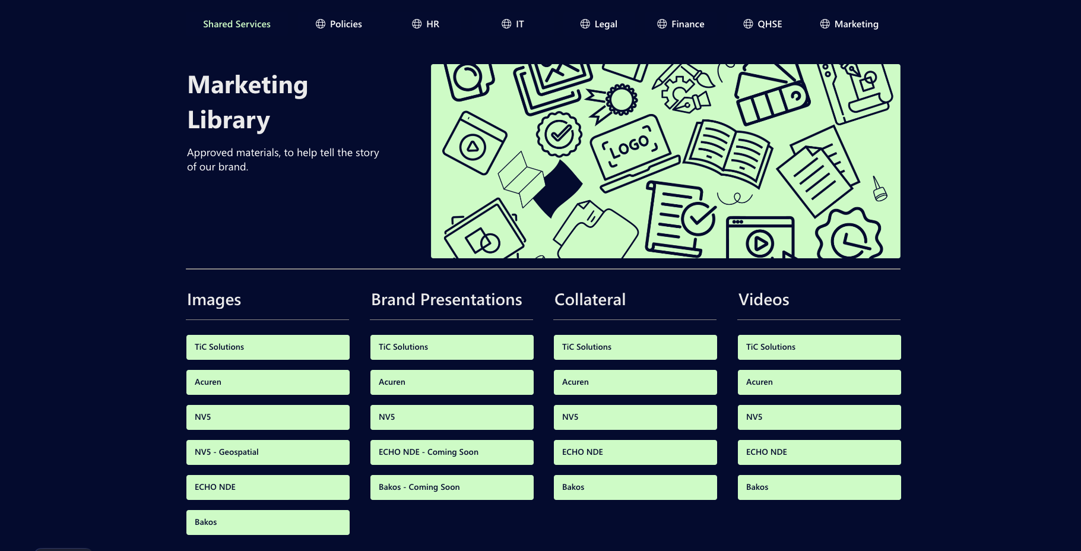Viewport: 1081px width, 551px height.
Task: Open Acuren under Brand Presentations
Action: pos(452,382)
